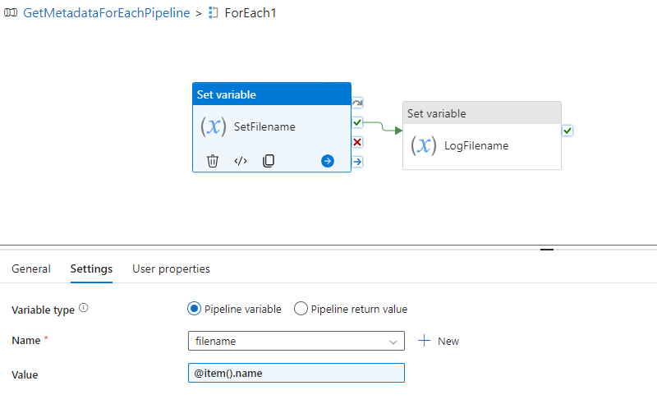The height and width of the screenshot is (404, 657).
Task: Click the Value field with @item().name
Action: [296, 373]
